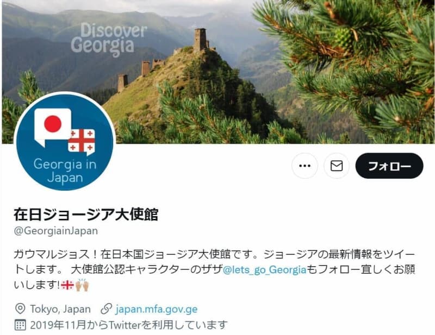Open the Georgia in Japan profile picture
435x335 pixels.
click(x=65, y=142)
